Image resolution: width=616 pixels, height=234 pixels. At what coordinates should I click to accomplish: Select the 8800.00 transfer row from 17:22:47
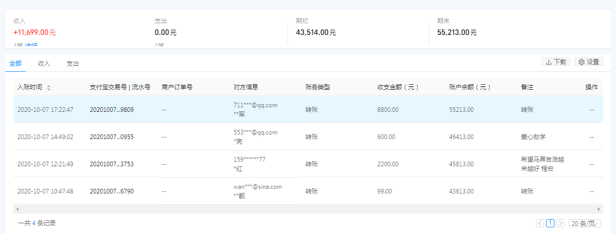click(x=308, y=109)
